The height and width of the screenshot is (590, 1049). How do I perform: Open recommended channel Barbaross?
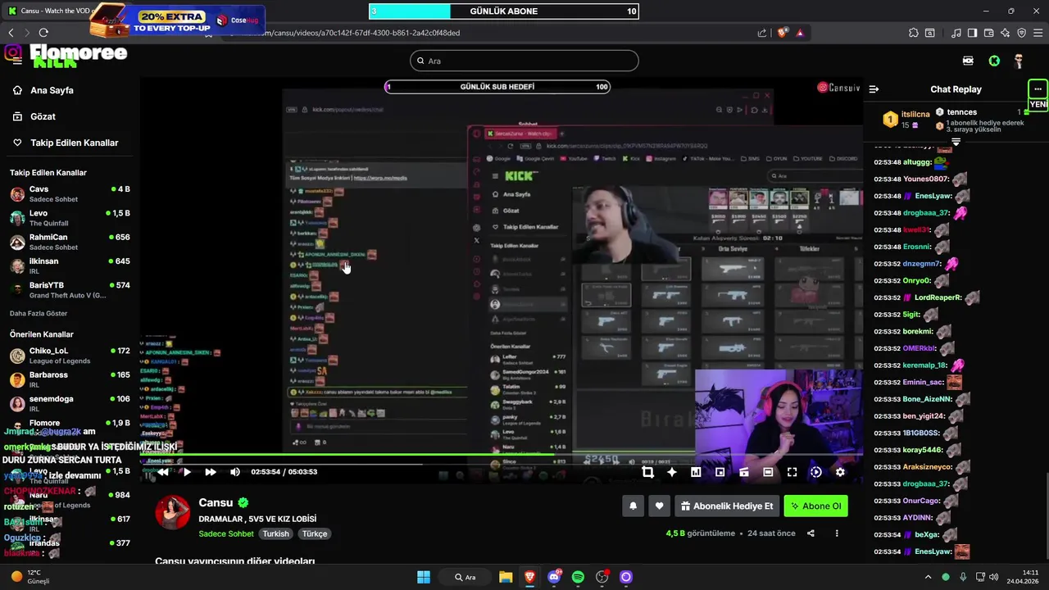point(70,379)
